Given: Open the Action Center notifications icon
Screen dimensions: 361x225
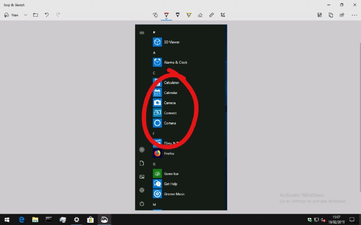Looking at the screenshot, I should pos(352,220).
